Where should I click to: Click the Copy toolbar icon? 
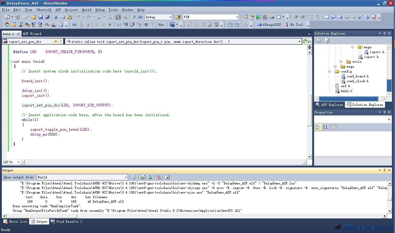(63, 17)
